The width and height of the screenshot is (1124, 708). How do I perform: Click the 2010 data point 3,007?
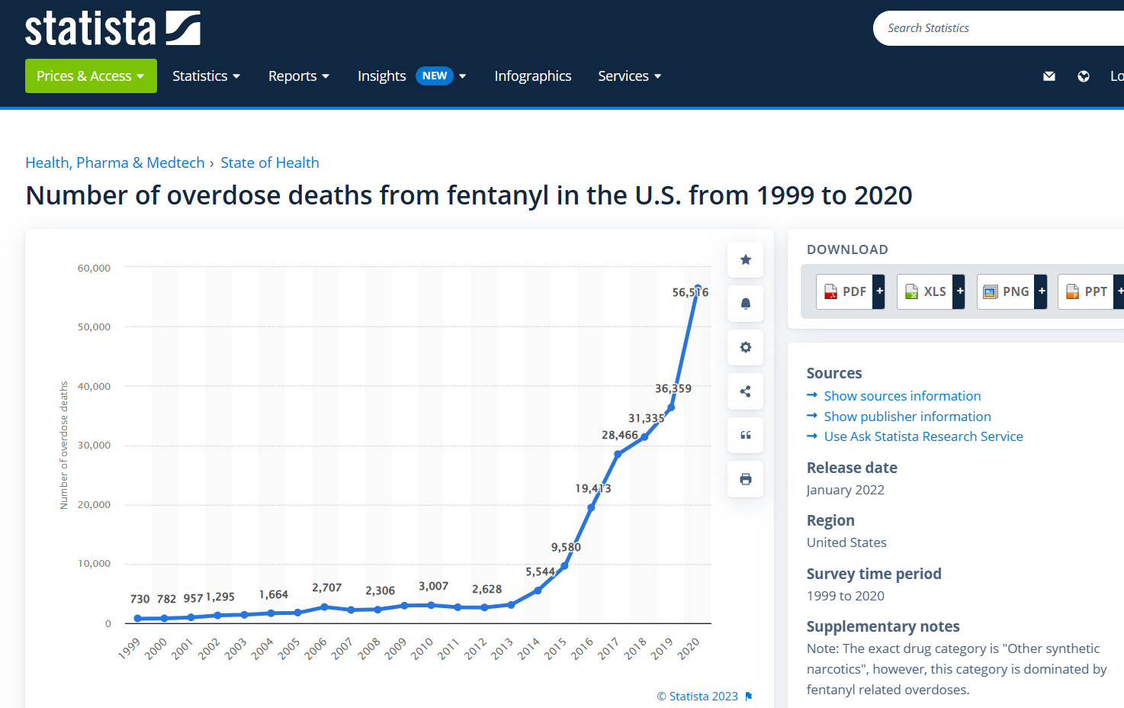coord(431,605)
